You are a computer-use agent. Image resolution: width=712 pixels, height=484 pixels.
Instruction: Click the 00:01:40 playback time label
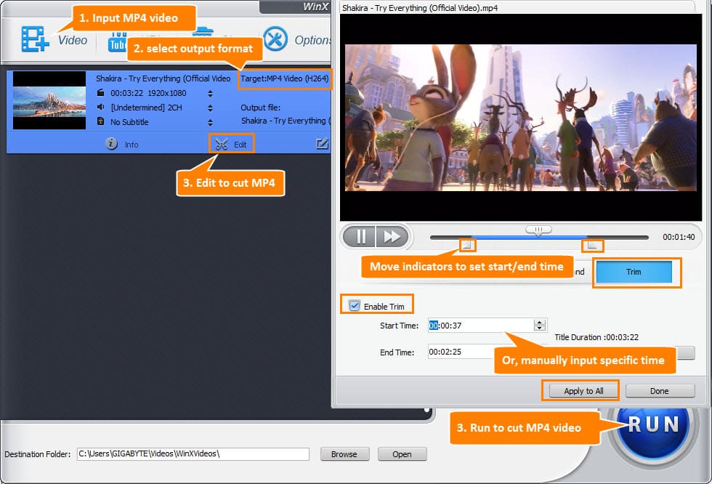click(679, 237)
